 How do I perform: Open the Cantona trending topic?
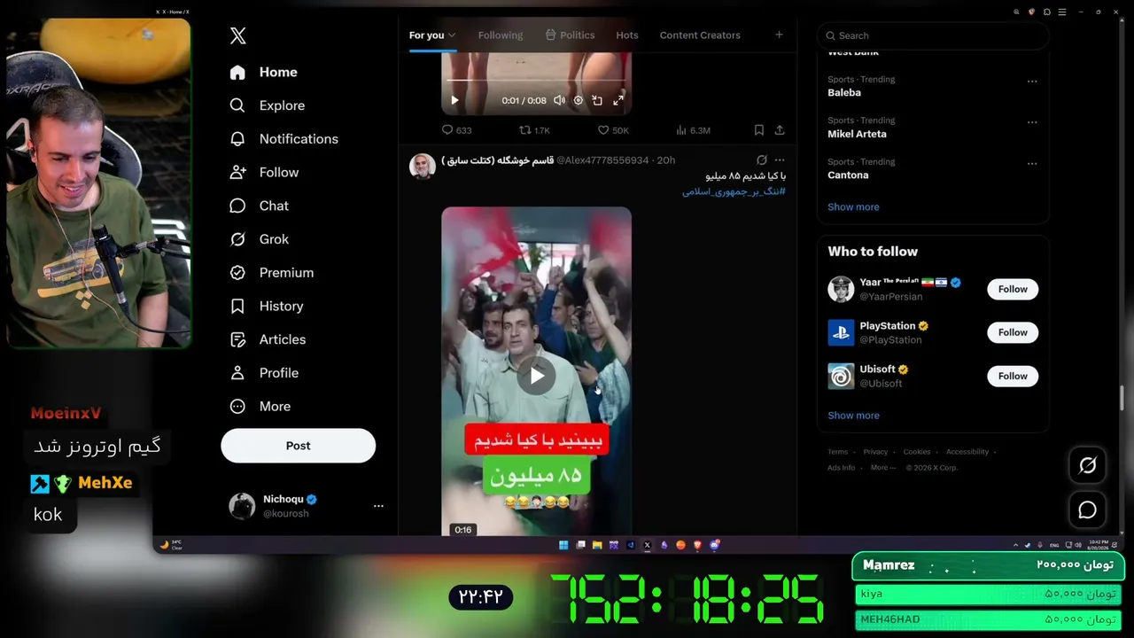[x=848, y=175]
